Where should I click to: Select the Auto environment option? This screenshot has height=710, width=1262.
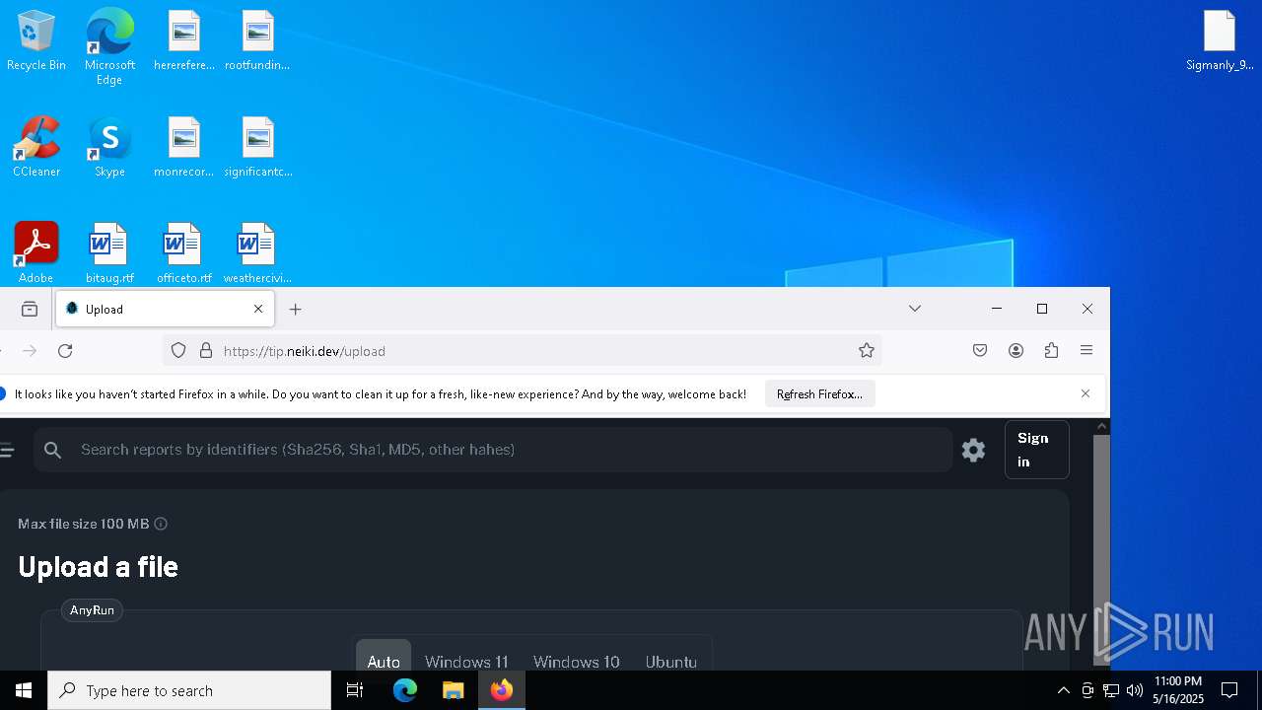point(384,659)
